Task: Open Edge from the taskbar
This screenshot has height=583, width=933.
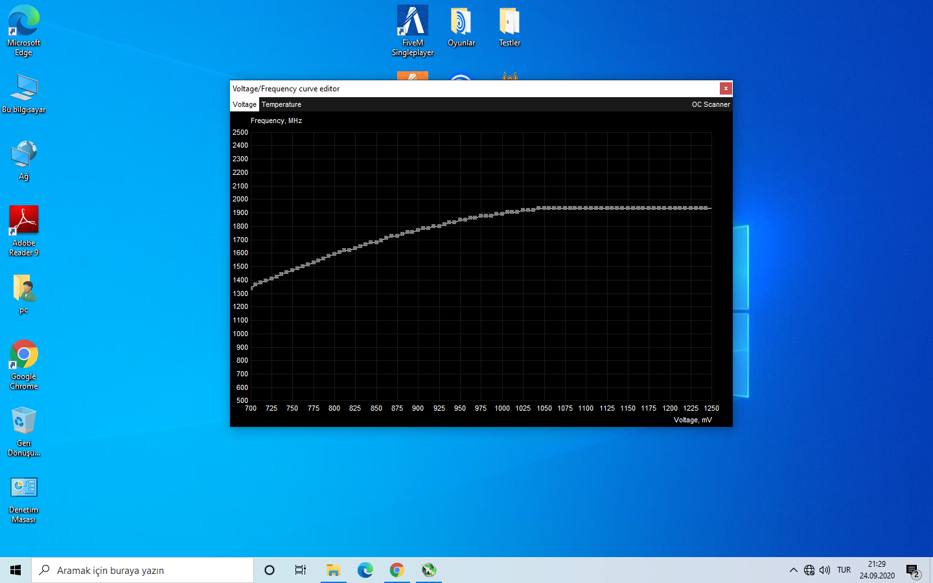Action: click(x=365, y=570)
